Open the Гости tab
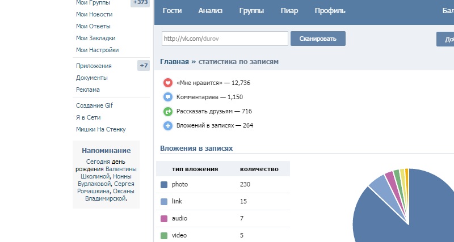The image size is (454, 242). [173, 11]
